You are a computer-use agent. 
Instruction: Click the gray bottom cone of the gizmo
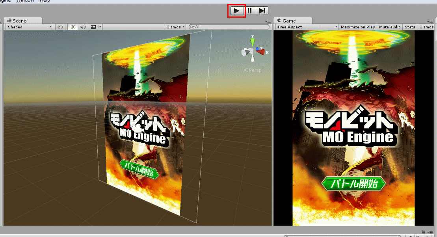[x=253, y=58]
